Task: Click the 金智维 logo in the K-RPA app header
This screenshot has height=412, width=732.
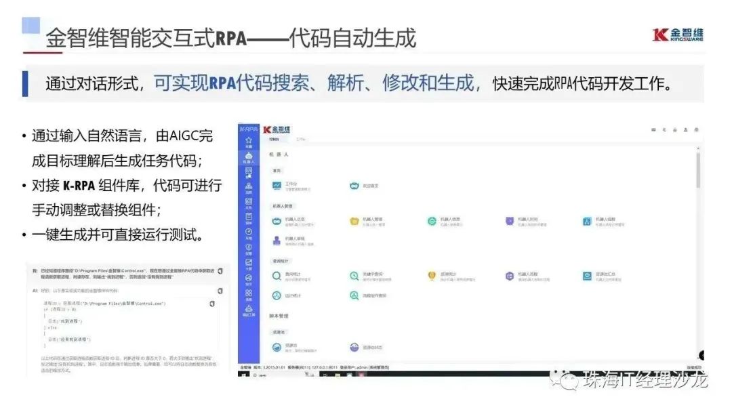Action: [x=277, y=129]
